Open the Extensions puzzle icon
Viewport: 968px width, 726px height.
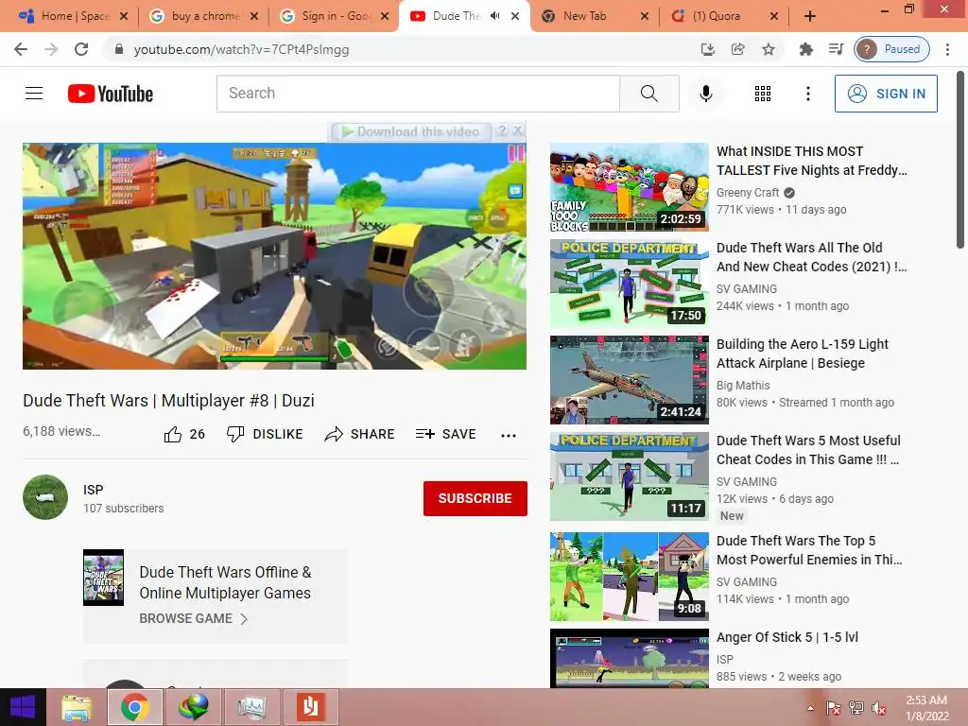click(x=805, y=49)
